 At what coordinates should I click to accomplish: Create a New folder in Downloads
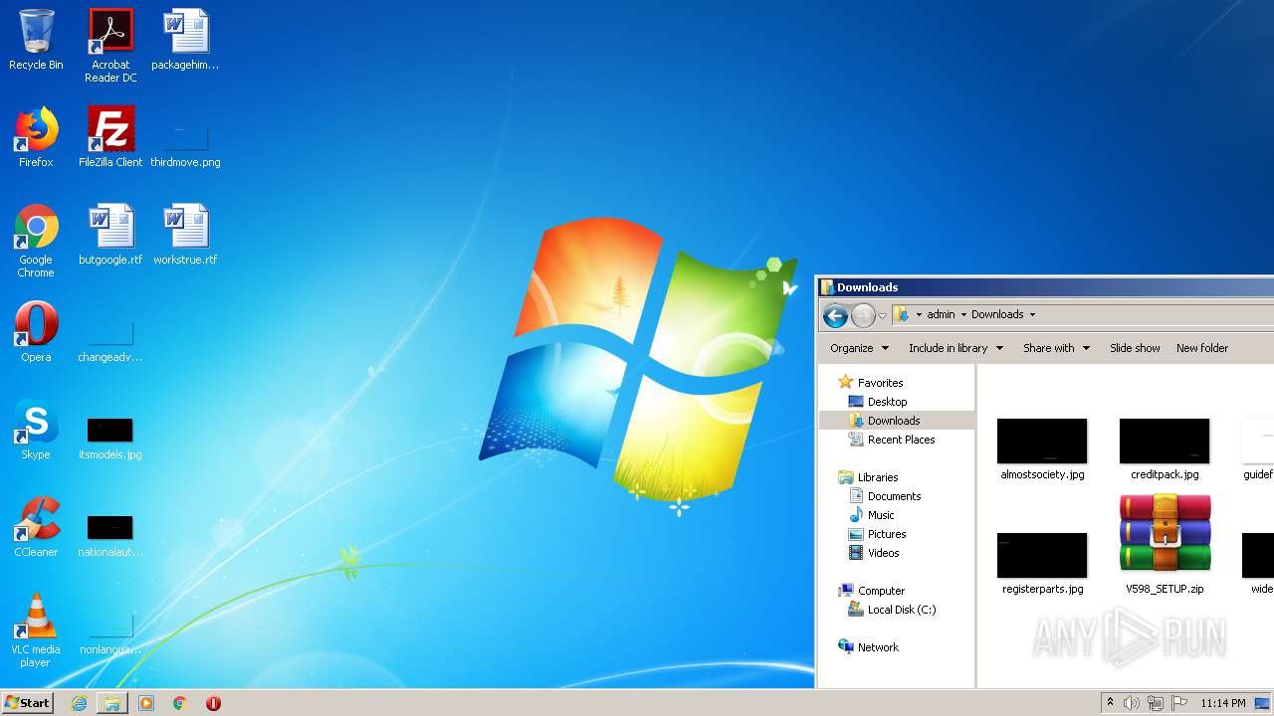coord(1201,348)
